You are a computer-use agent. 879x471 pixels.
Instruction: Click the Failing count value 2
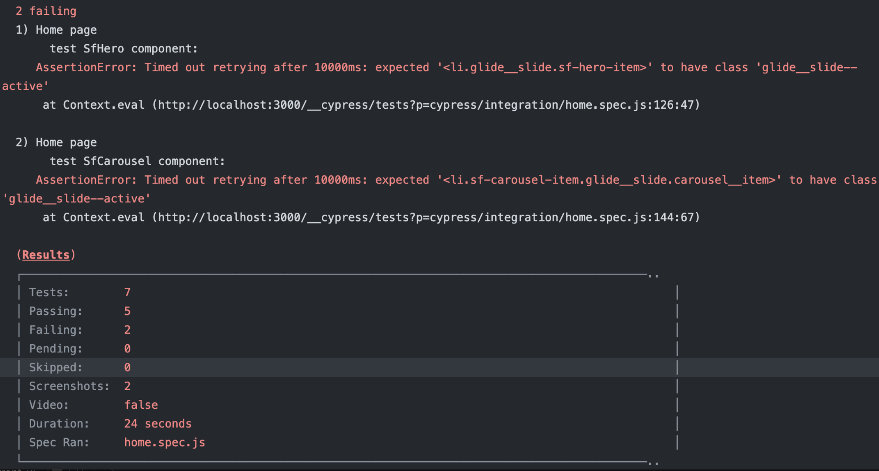tap(127, 330)
